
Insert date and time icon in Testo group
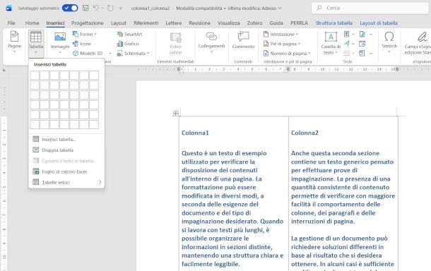point(362,44)
